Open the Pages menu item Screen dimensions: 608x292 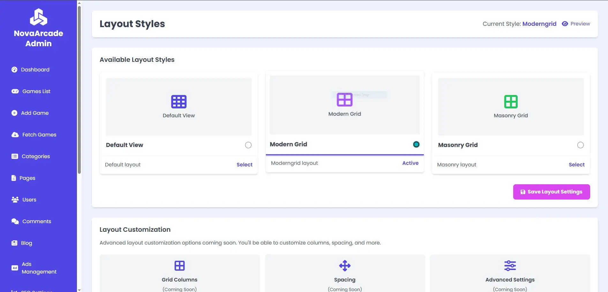(27, 178)
